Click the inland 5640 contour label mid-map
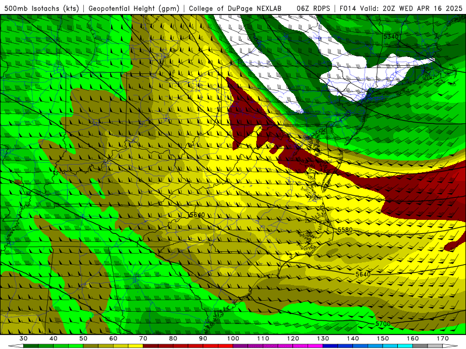This screenshot has height=349, width=466. click(197, 215)
